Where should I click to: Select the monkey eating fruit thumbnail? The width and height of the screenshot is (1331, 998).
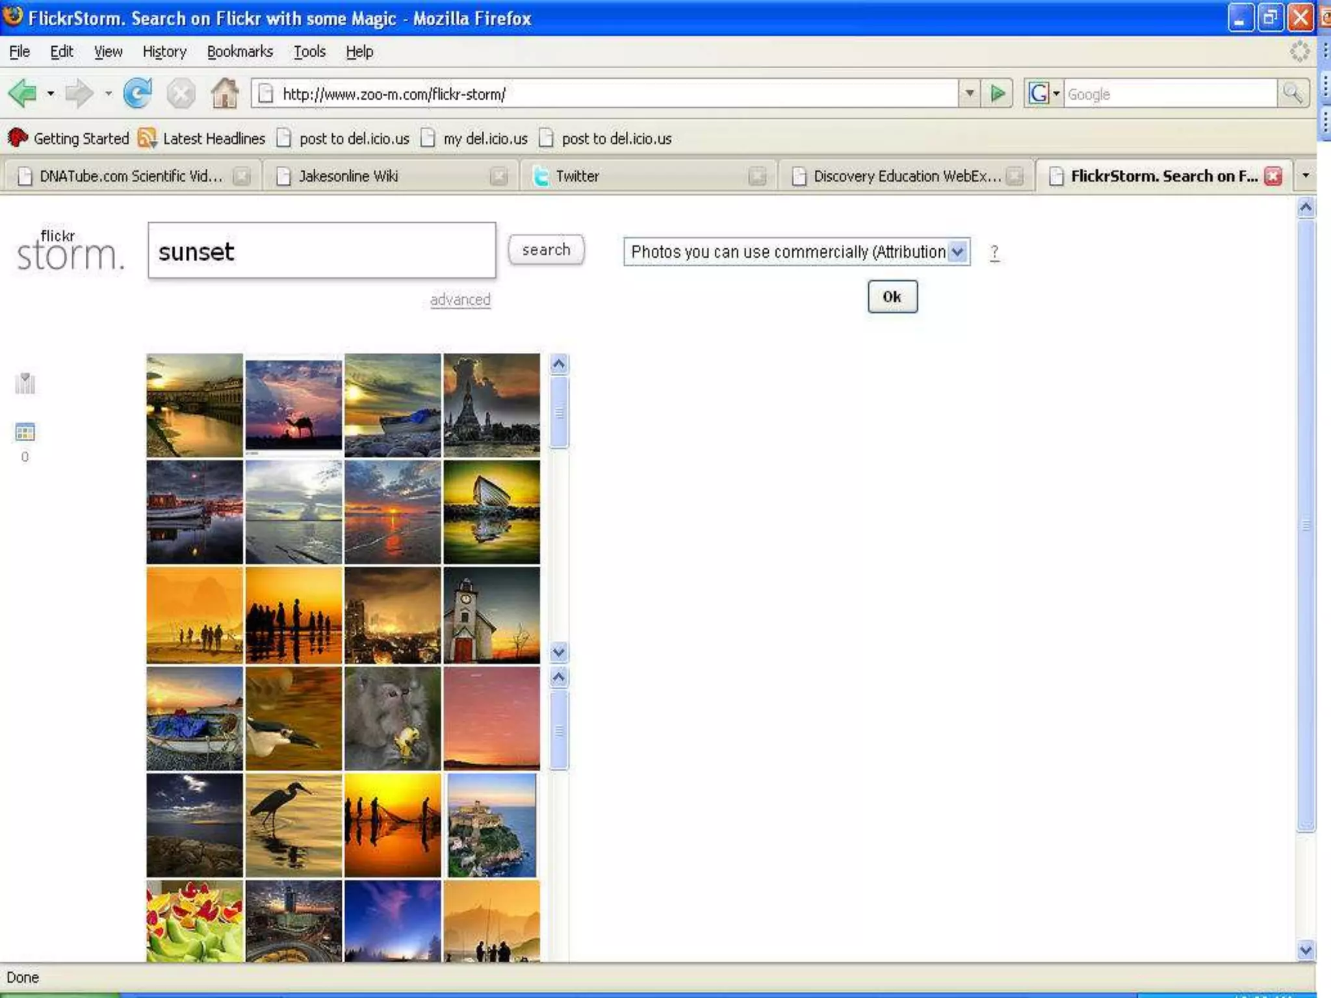[x=393, y=719]
